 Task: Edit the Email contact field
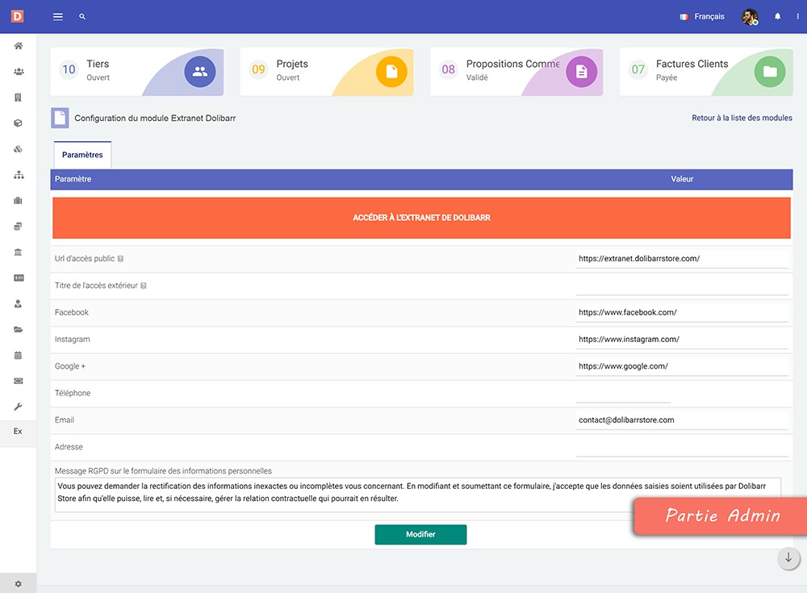[x=682, y=420]
